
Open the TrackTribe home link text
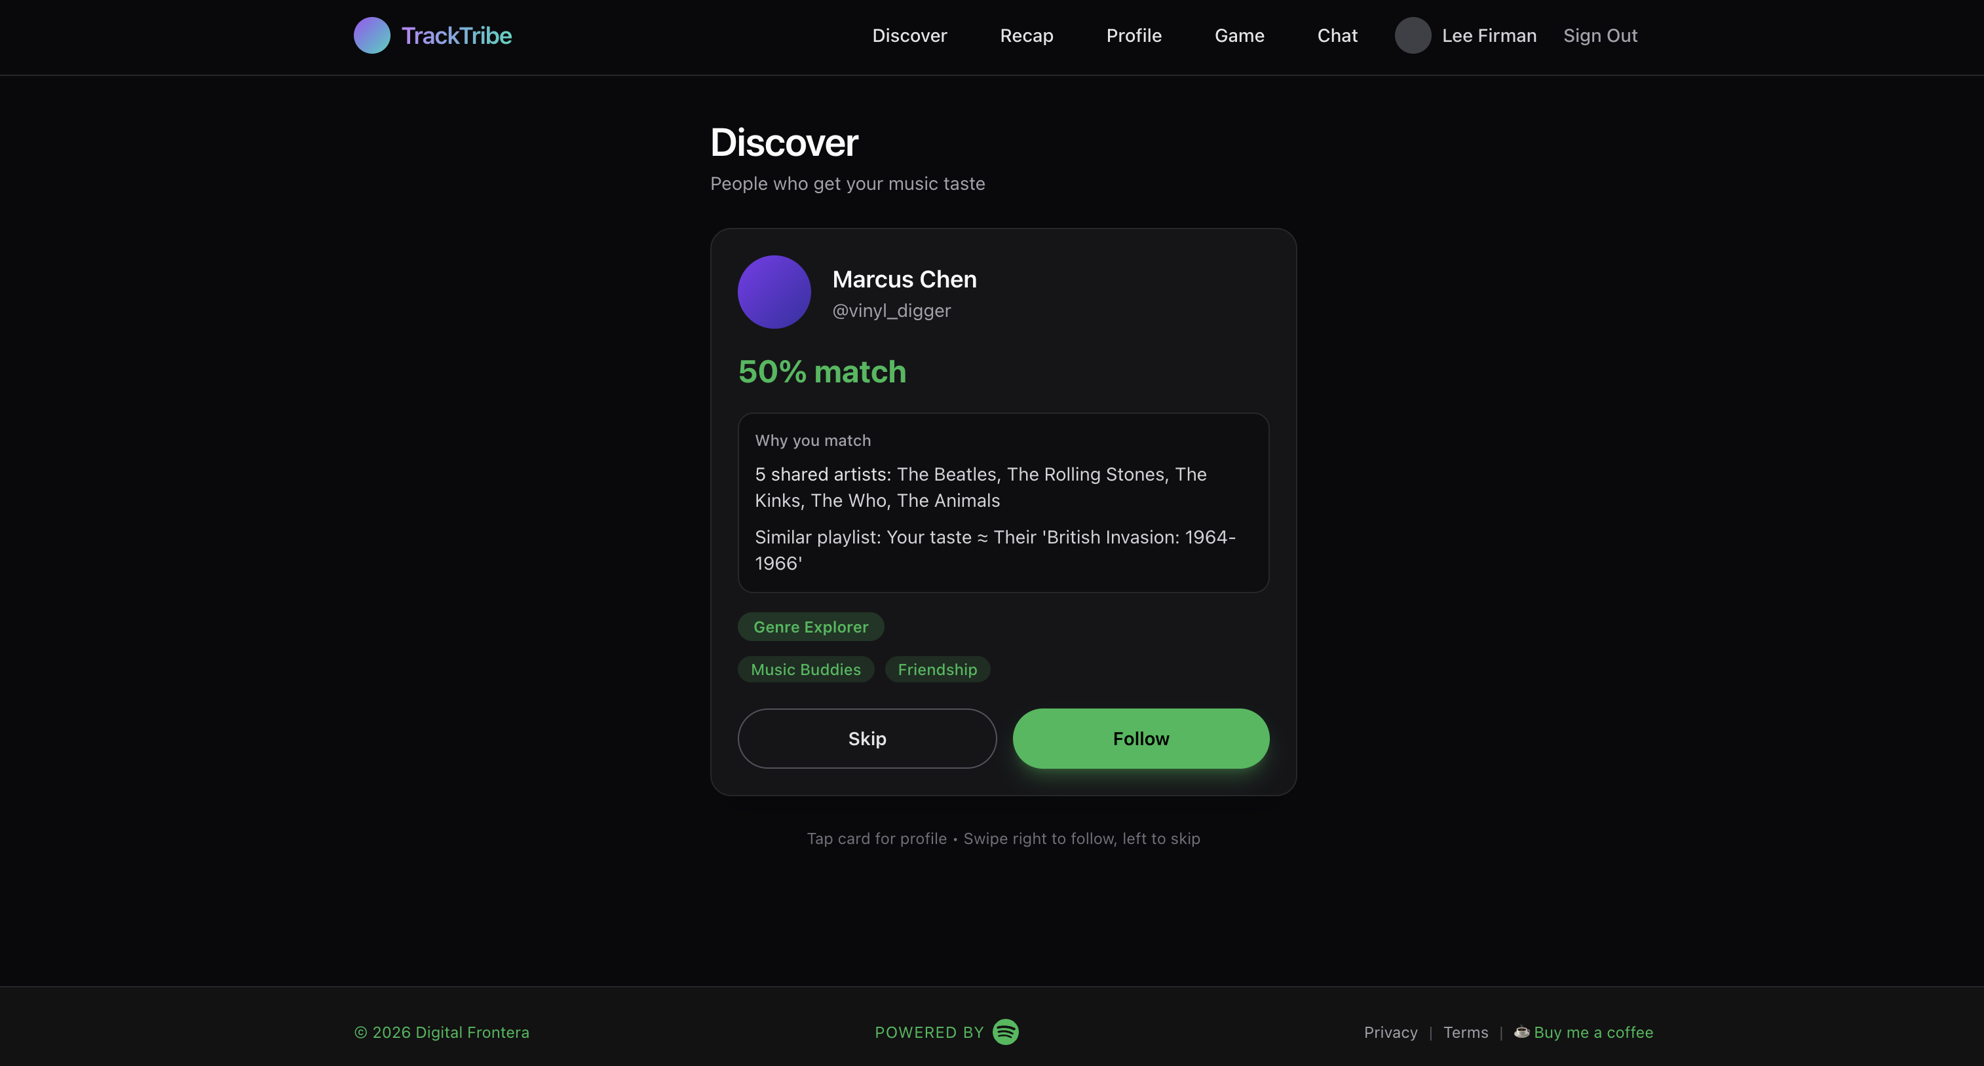(456, 35)
